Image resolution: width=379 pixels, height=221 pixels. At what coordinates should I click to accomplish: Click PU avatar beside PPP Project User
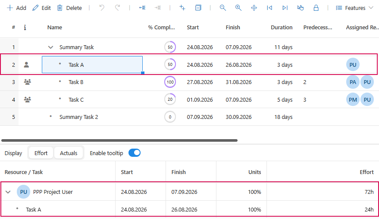coord(23,192)
